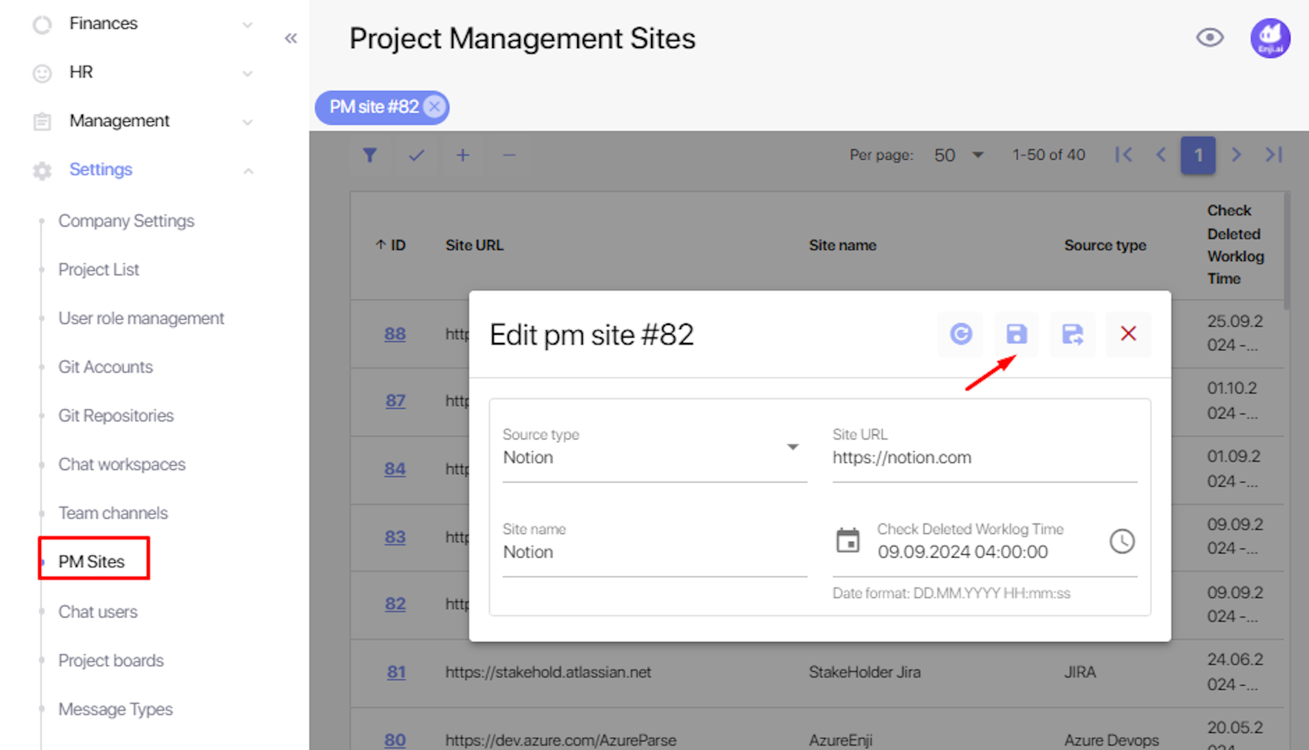Open Project boards in sidebar
The image size is (1309, 750).
point(111,660)
